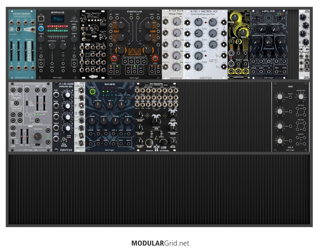Click the Emph. knob on Vactrol VCF
This screenshot has height=249, width=321.
click(x=198, y=56)
